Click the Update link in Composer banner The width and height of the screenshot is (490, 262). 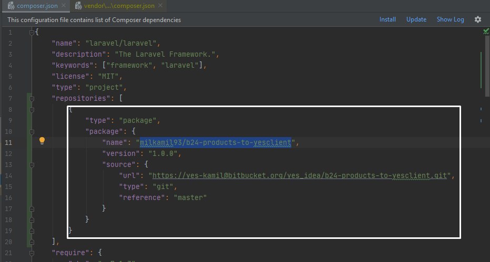pyautogui.click(x=416, y=19)
